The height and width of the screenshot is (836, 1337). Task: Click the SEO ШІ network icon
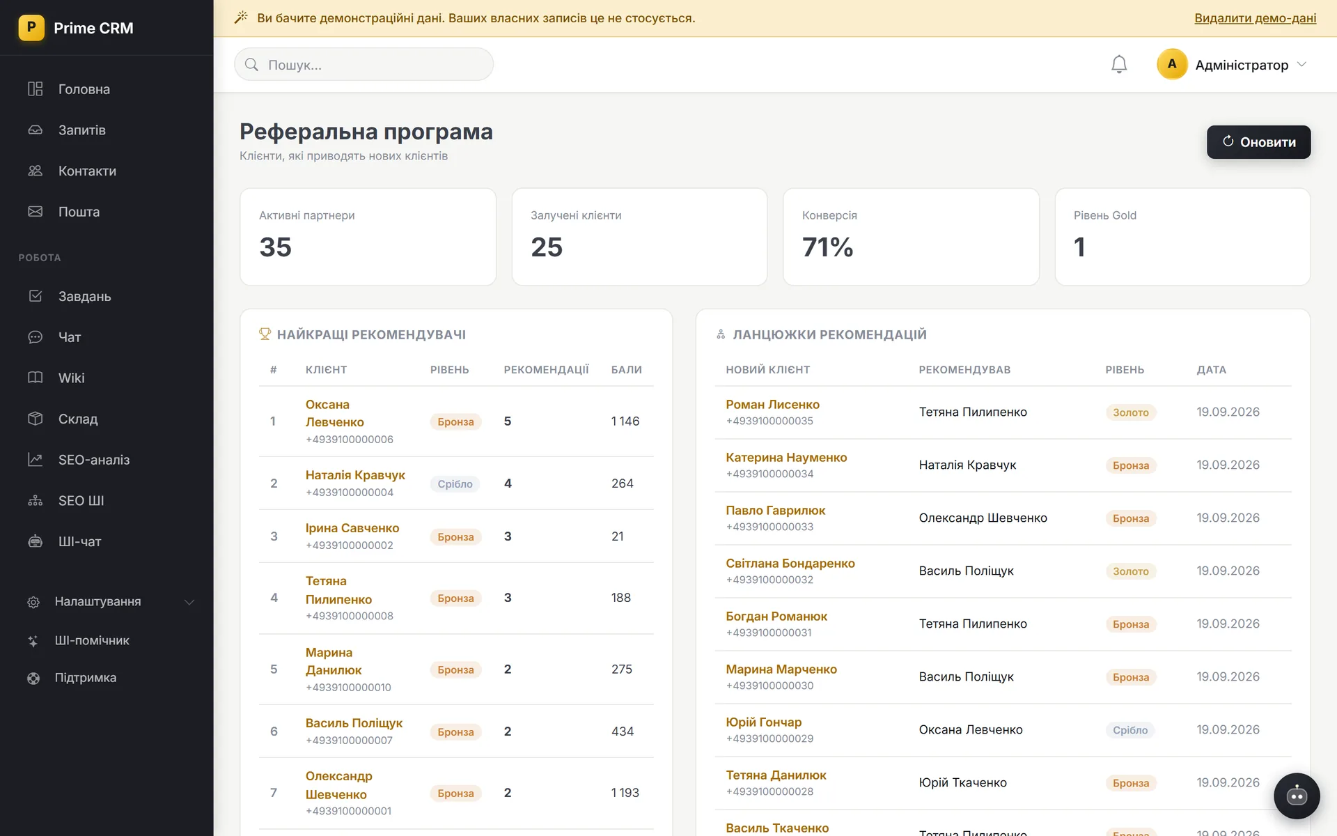[35, 500]
